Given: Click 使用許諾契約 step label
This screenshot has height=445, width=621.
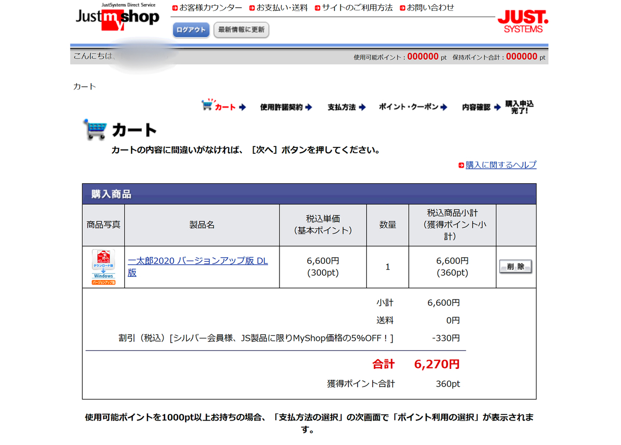Looking at the screenshot, I should click(x=281, y=107).
